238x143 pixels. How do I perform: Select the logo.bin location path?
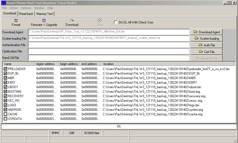click(151, 105)
